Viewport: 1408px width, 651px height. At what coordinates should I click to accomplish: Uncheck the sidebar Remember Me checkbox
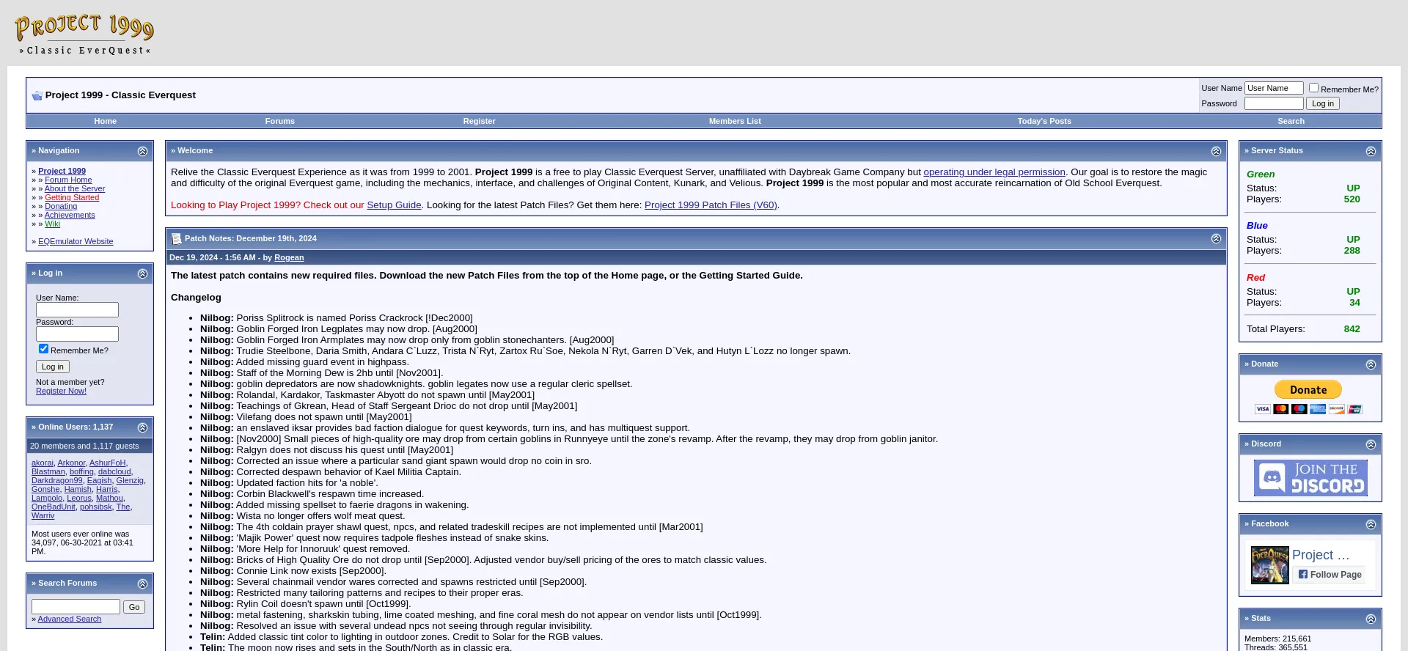coord(43,349)
